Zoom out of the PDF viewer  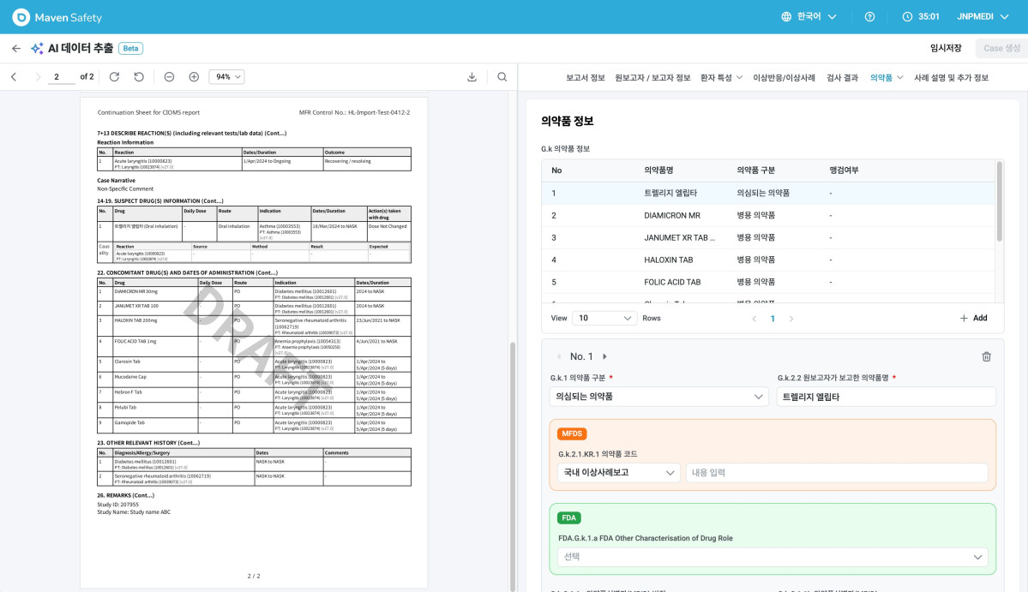[169, 76]
